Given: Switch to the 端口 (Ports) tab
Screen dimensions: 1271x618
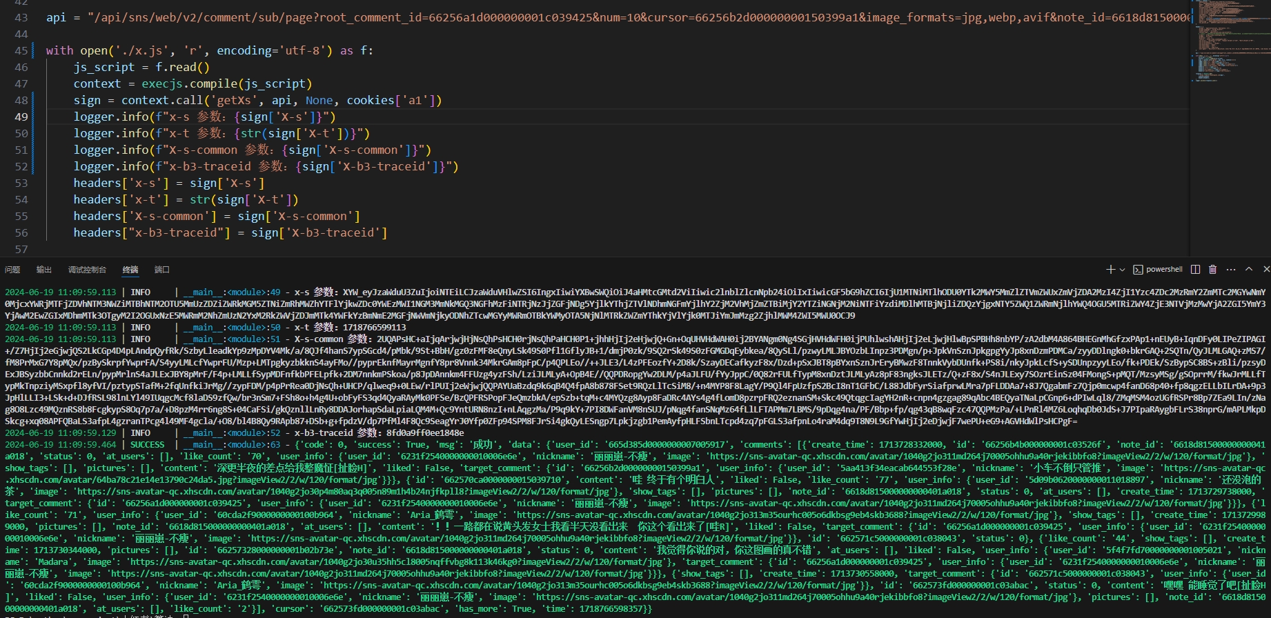Looking at the screenshot, I should (162, 270).
